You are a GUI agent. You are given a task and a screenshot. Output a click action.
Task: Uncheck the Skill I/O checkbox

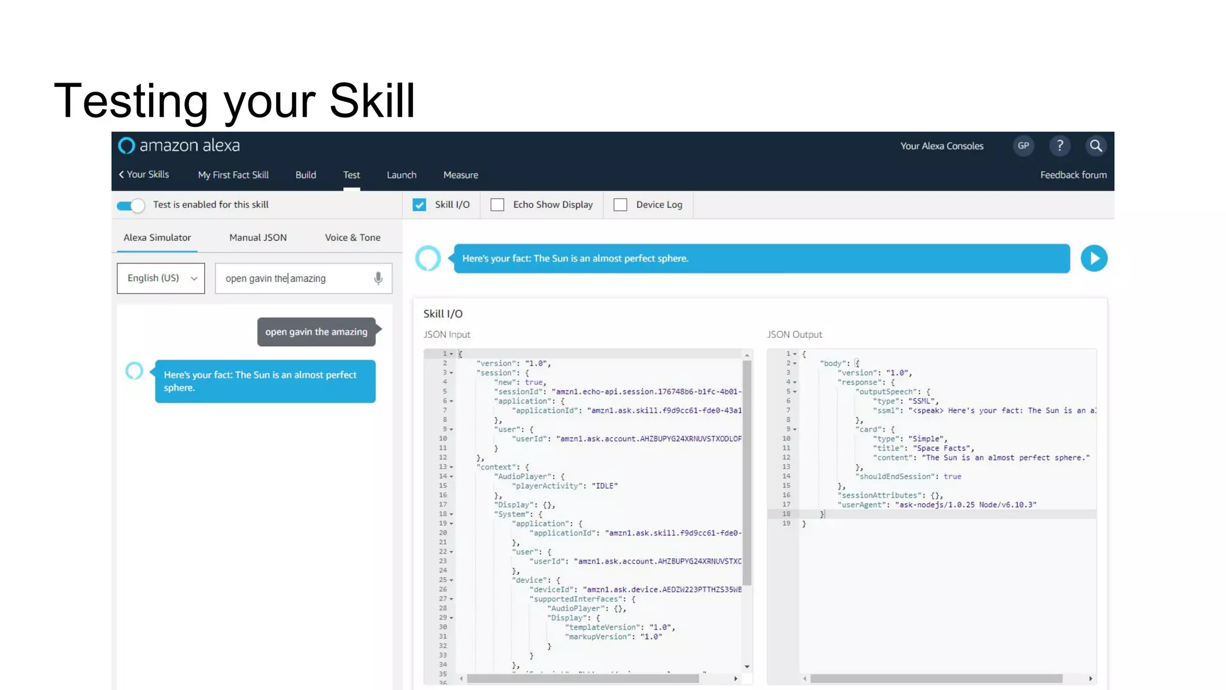point(420,205)
